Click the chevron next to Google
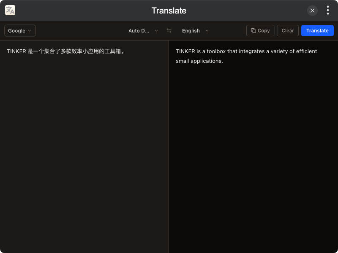338x253 pixels. (x=30, y=30)
